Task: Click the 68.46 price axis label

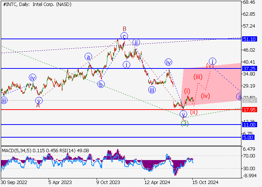Action: [249, 2]
